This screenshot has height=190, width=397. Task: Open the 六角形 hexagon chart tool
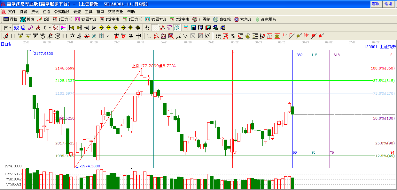[x=243, y=19]
